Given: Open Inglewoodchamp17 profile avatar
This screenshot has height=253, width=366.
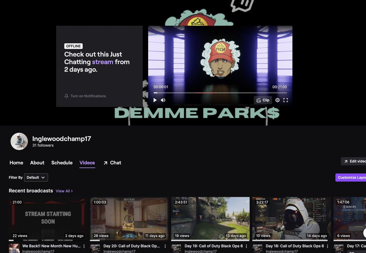Looking at the screenshot, I should (x=19, y=141).
